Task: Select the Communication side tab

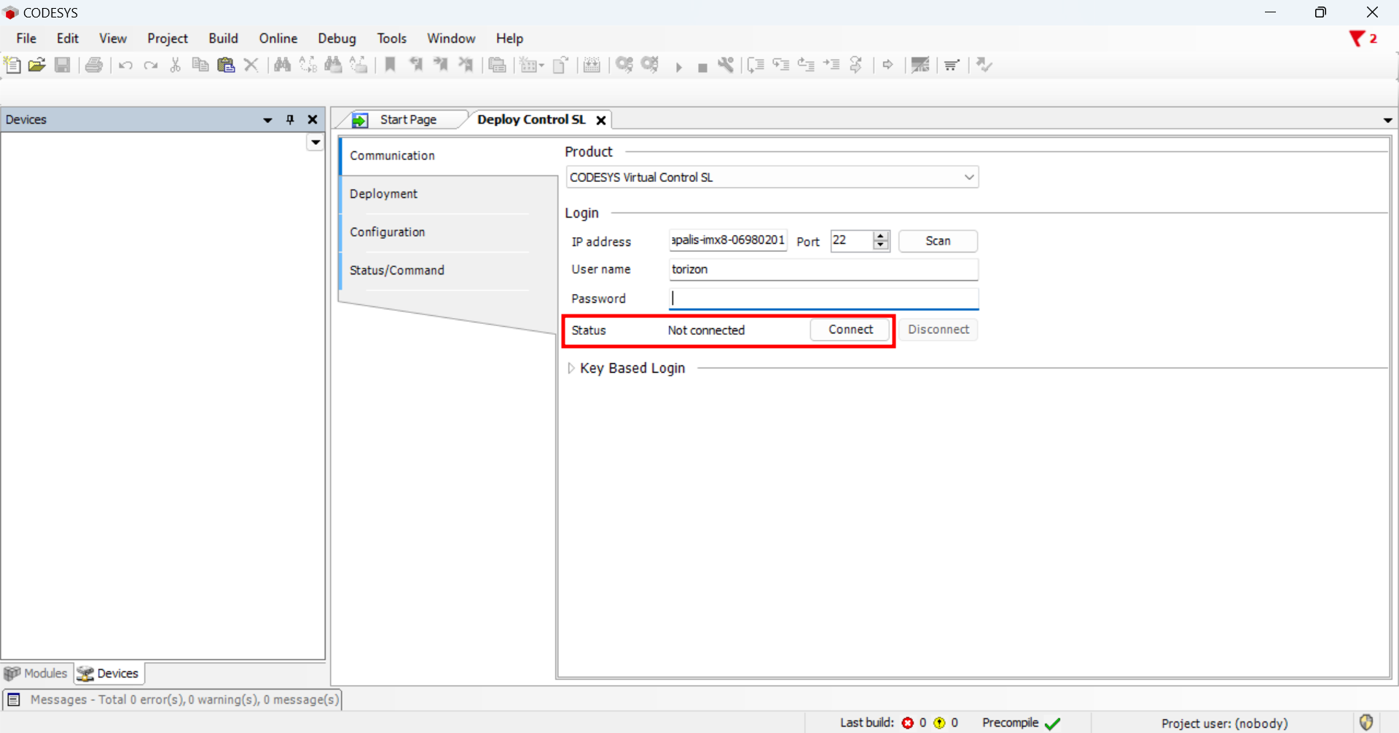Action: click(448, 156)
